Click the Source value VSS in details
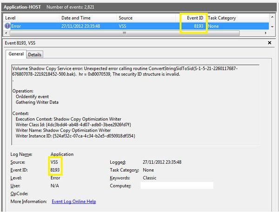This screenshot has height=212, width=279. (54, 162)
